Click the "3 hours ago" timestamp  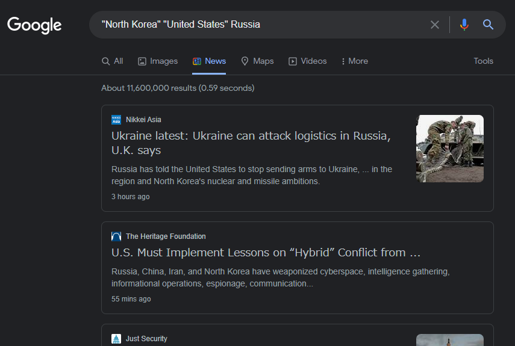pyautogui.click(x=130, y=197)
